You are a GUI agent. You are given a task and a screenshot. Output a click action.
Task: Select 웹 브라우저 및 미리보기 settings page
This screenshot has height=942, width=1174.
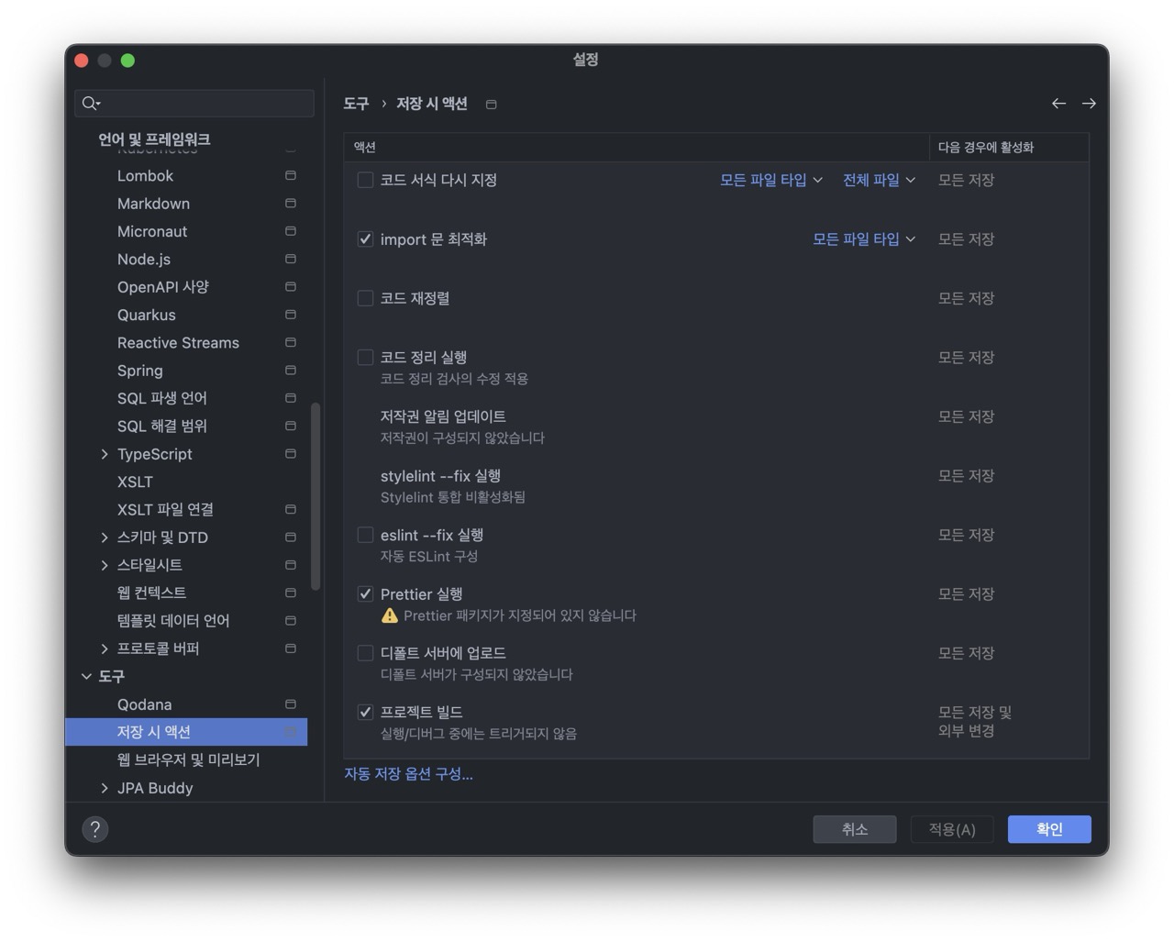(x=188, y=759)
